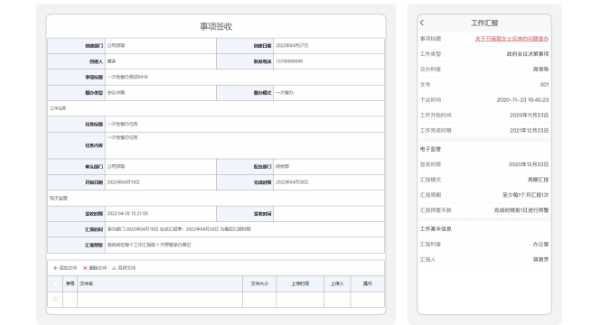Click the 事项签收 form title
Screen dimensions: 601x325
216,26
